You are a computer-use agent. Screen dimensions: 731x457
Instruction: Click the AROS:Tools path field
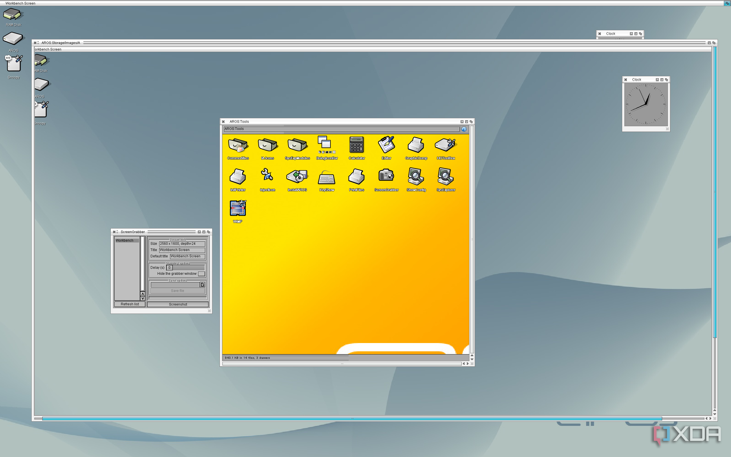point(341,129)
